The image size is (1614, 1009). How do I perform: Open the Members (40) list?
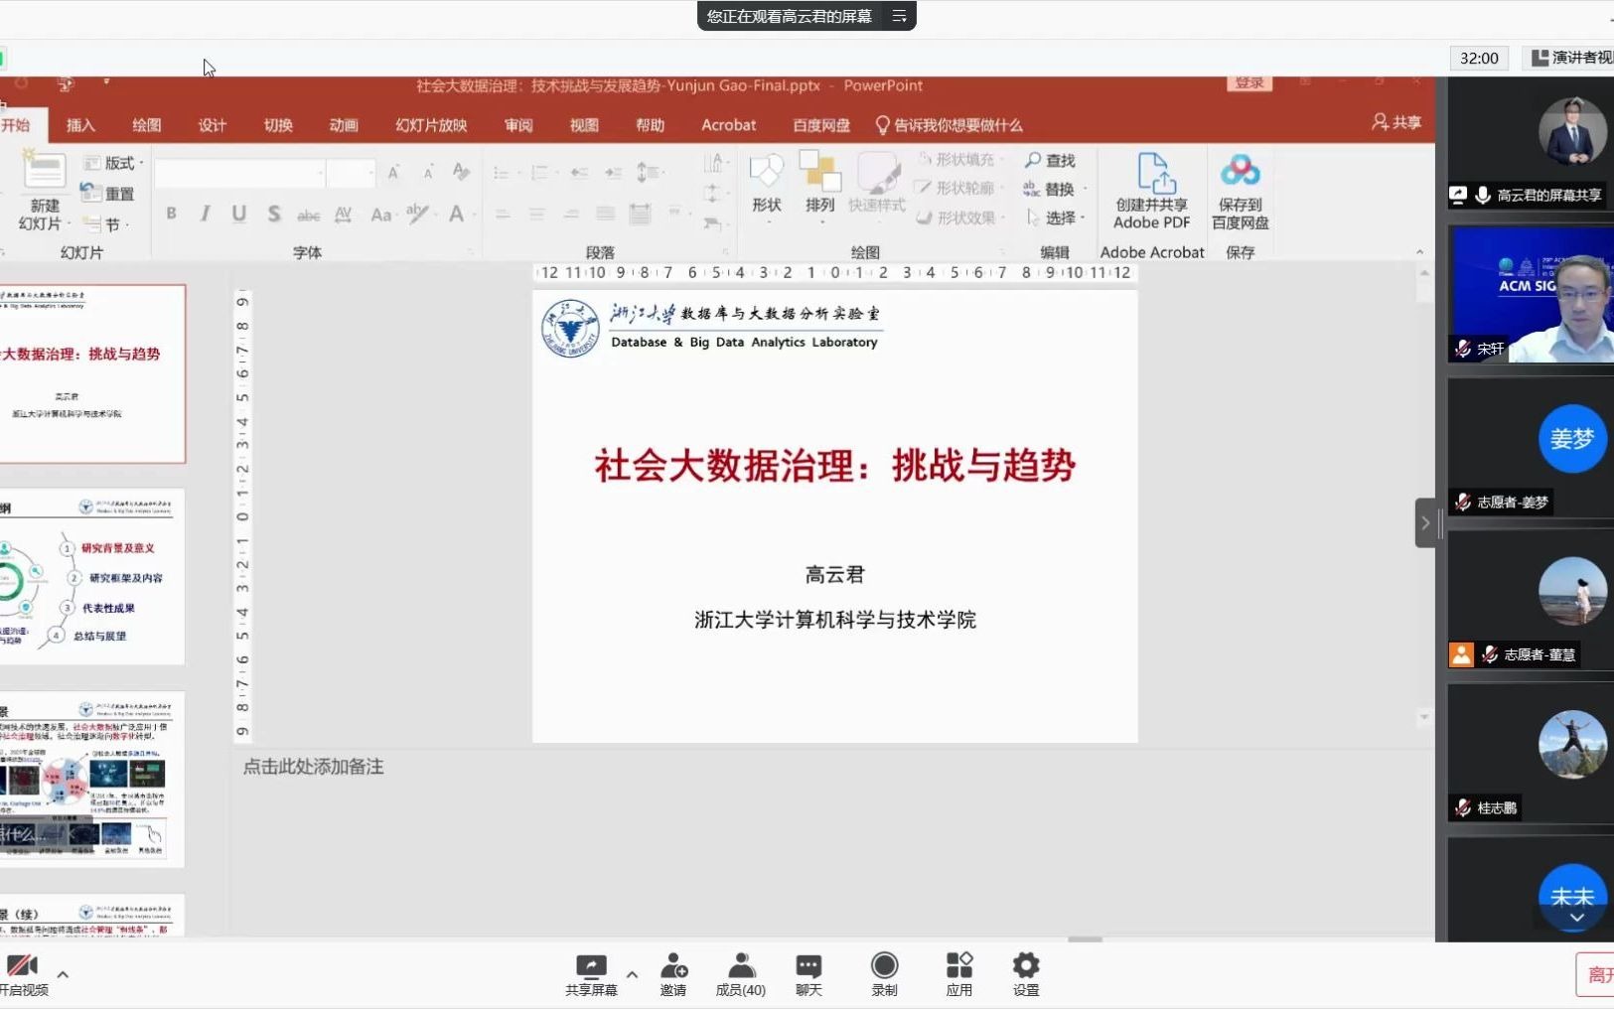coord(741,974)
